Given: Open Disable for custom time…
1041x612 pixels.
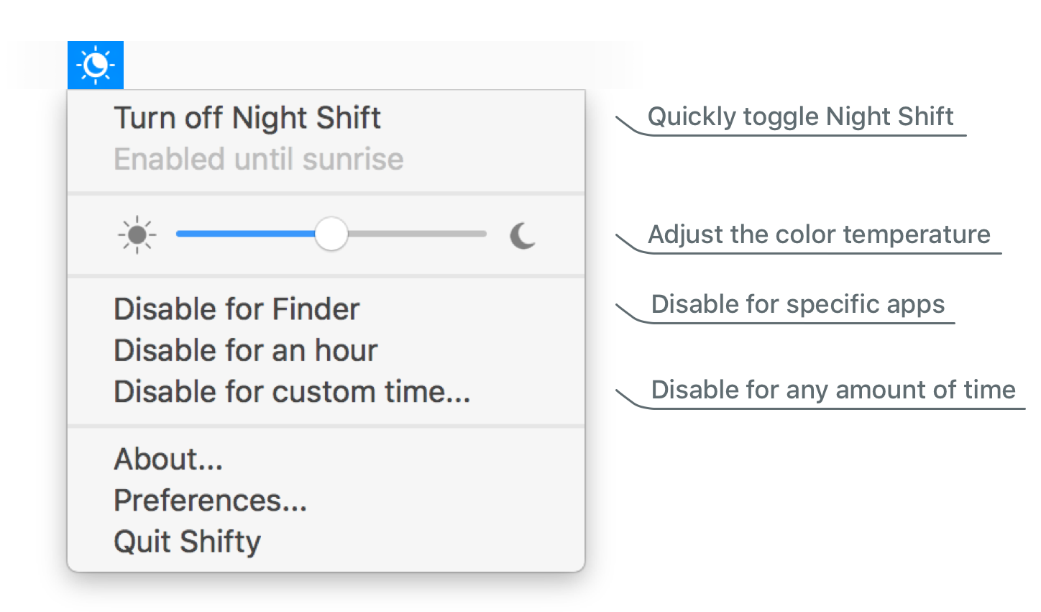Looking at the screenshot, I should (292, 392).
